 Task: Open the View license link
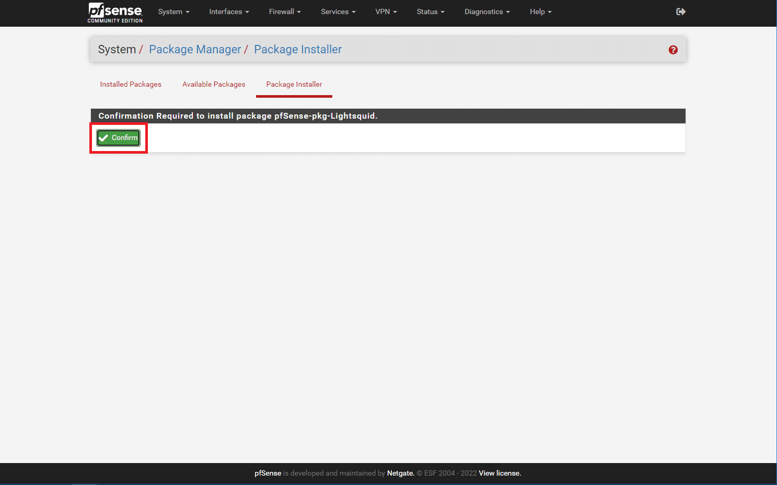click(500, 473)
